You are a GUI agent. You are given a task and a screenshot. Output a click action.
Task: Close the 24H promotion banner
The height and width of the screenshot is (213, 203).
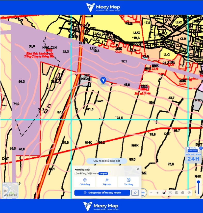[201, 148]
